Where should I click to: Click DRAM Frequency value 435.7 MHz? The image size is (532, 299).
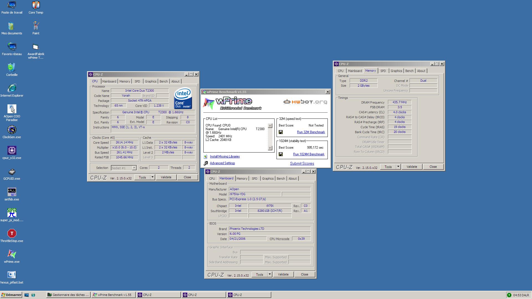(x=400, y=102)
